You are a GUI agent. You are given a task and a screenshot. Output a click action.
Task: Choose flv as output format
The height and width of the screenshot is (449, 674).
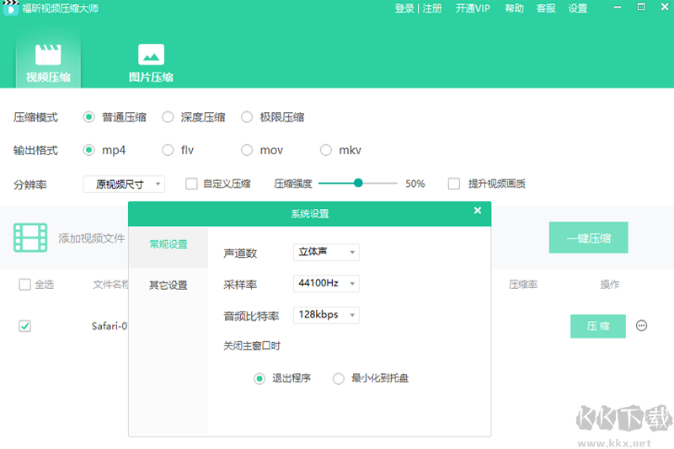pos(168,150)
